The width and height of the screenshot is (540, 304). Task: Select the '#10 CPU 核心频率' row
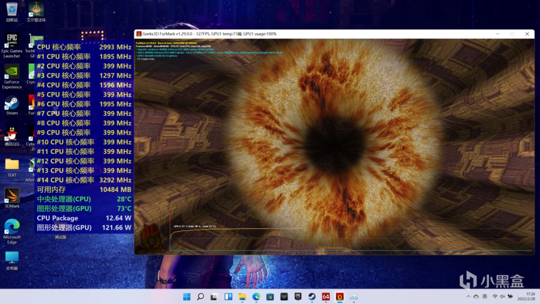pos(84,142)
